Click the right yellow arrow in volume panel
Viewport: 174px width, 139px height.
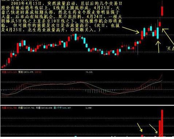(153, 129)
